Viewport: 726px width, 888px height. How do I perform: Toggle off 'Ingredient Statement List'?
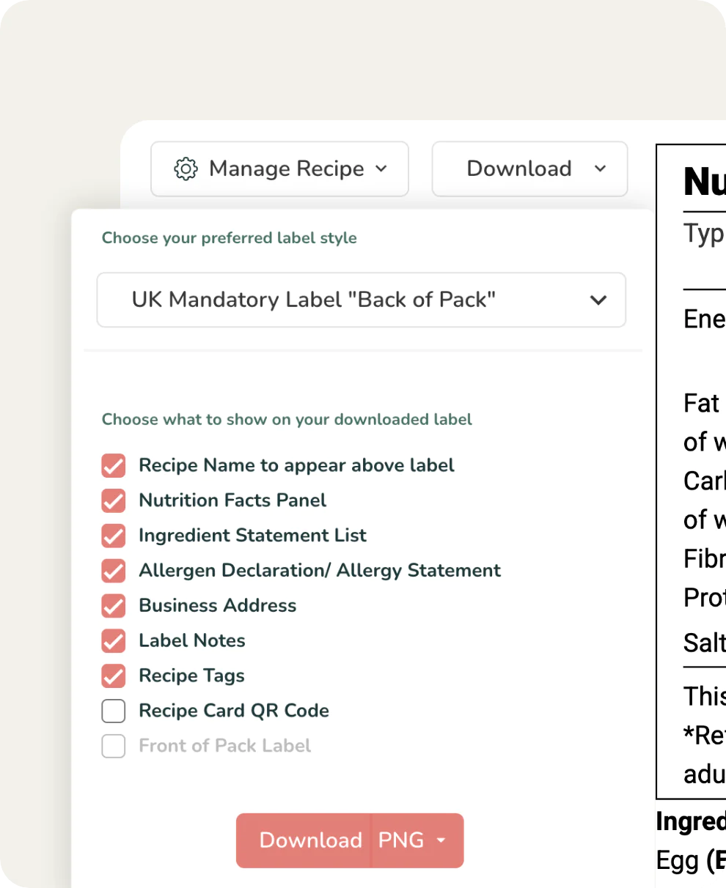pyautogui.click(x=113, y=536)
